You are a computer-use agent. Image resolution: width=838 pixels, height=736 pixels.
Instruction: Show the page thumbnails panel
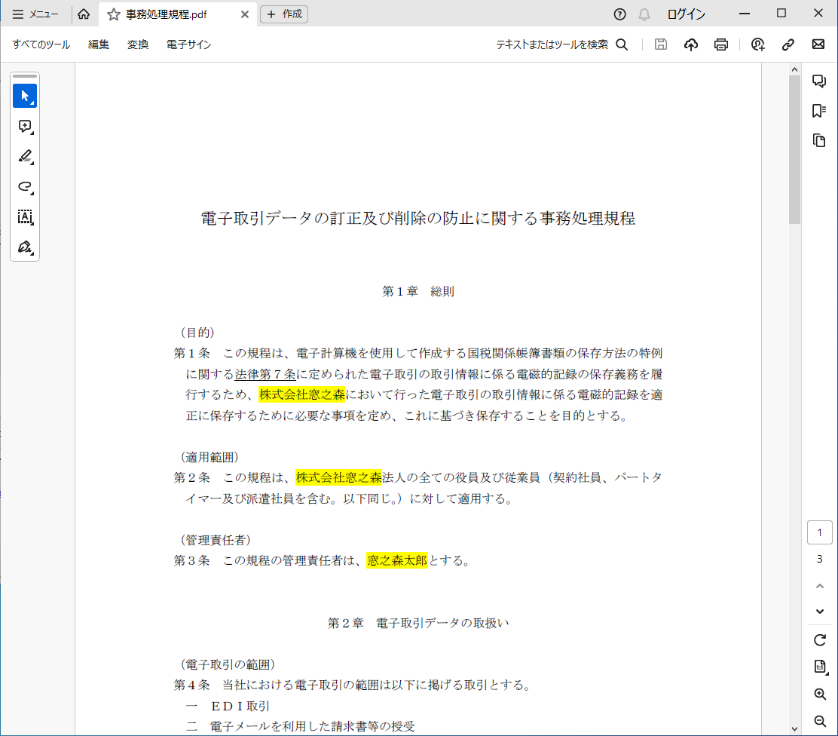820,140
